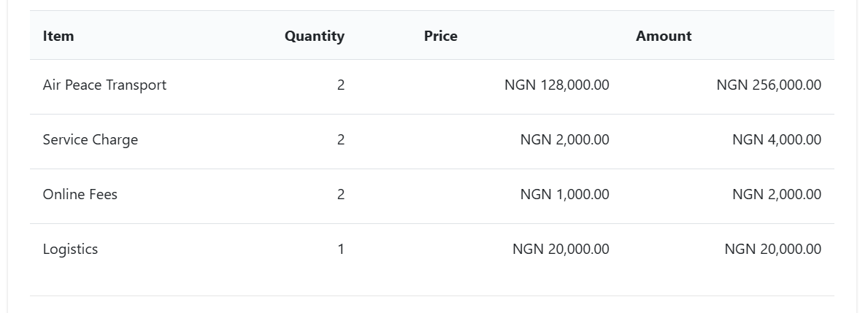The image size is (868, 313).
Task: Click the Service Charge quantity value
Action: coord(341,140)
